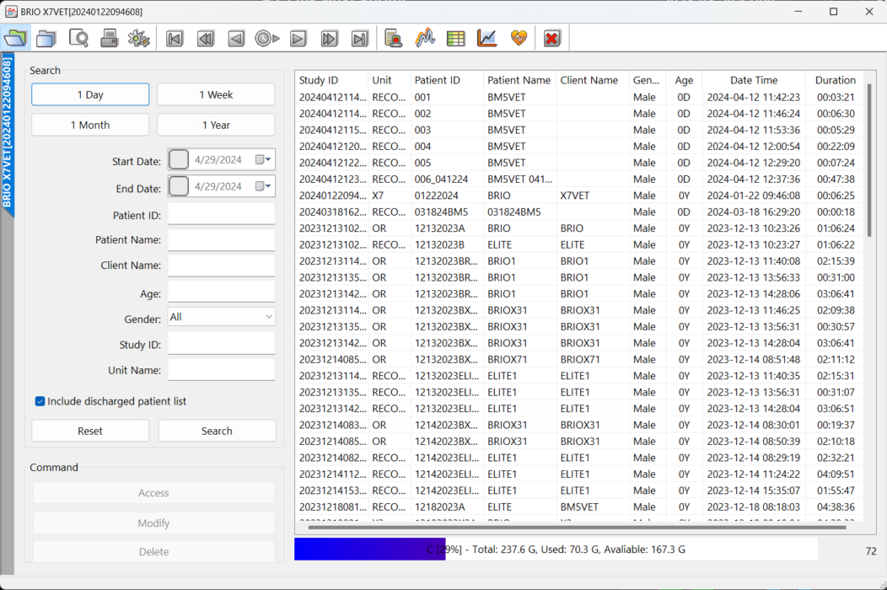Viewport: 887px width, 590px height.
Task: Click the heart analysis icon
Action: click(518, 38)
